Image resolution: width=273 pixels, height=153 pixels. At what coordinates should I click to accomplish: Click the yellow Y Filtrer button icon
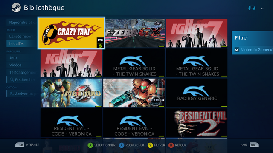(x=150, y=145)
